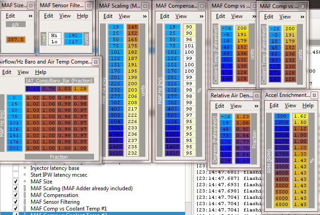Close the Relative Air Density window

(x=257, y=96)
